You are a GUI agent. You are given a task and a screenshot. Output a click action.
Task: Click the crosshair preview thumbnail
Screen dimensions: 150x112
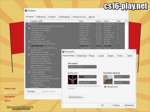coord(108,80)
